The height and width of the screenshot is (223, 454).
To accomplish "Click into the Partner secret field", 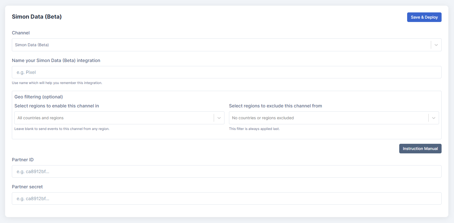I will tap(226, 199).
